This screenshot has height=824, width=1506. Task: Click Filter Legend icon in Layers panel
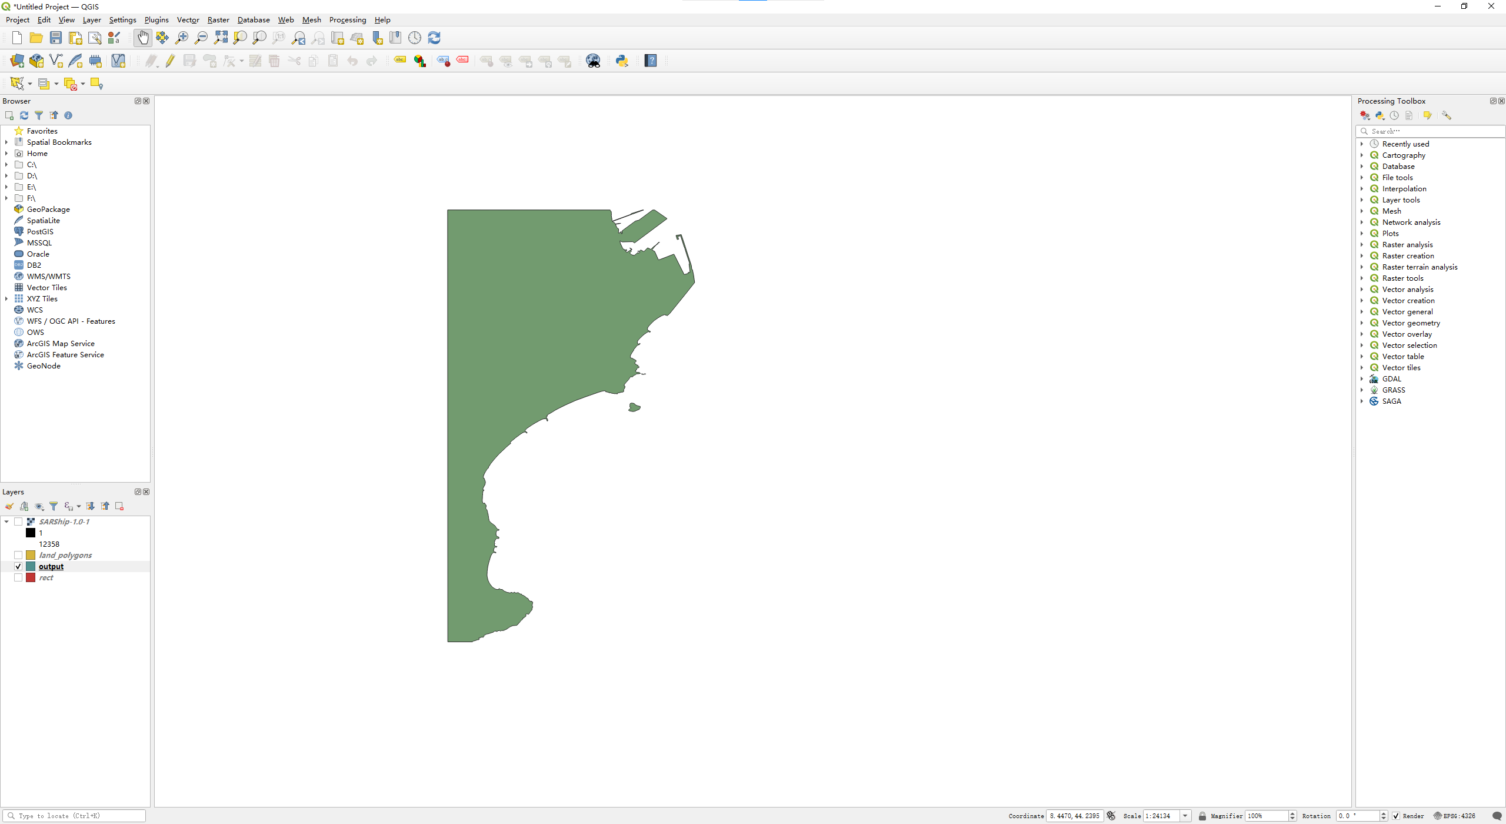point(54,506)
